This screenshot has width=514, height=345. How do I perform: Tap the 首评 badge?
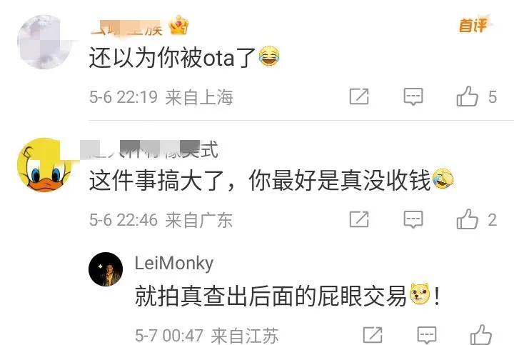click(473, 25)
